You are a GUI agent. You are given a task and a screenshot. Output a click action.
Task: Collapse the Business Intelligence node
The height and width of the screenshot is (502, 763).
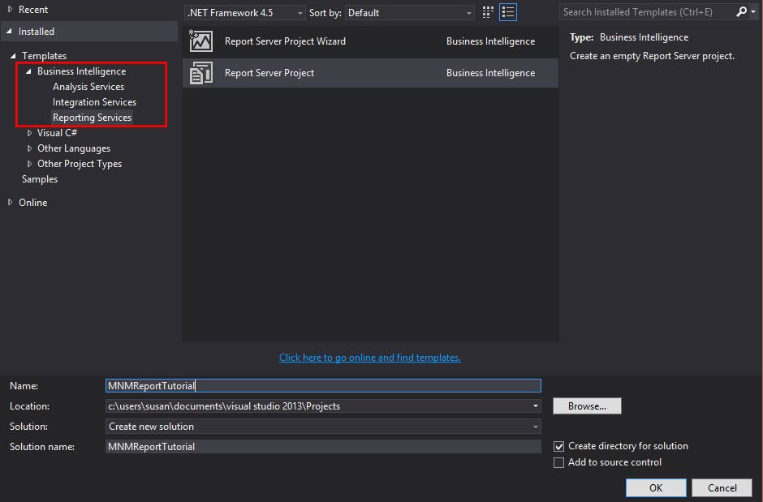coord(28,71)
